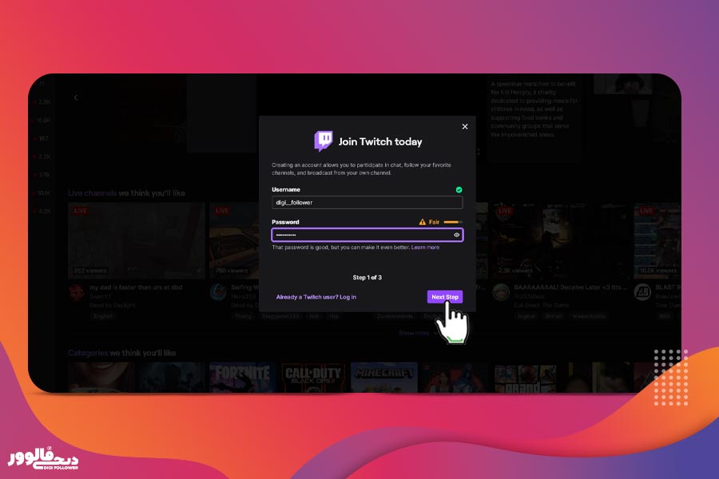Focus the Username field containing digi_follower
Viewport: 719px width, 479px height.
(x=367, y=202)
